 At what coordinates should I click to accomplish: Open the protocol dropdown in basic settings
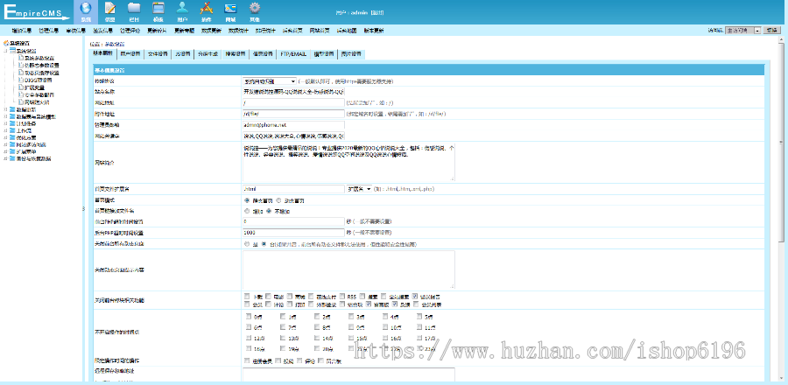[270, 80]
